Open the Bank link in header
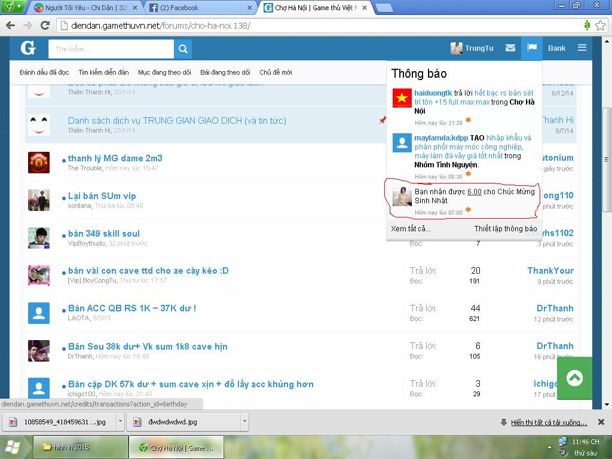This screenshot has height=459, width=612. (x=556, y=48)
